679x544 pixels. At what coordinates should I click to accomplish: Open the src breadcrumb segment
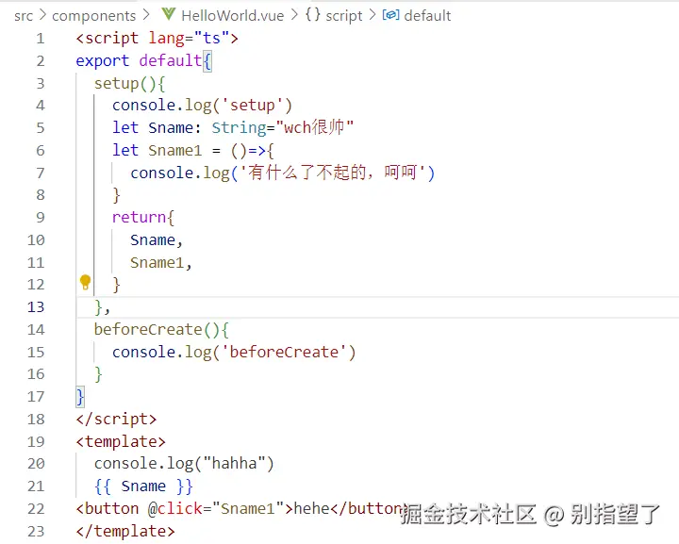tap(24, 16)
